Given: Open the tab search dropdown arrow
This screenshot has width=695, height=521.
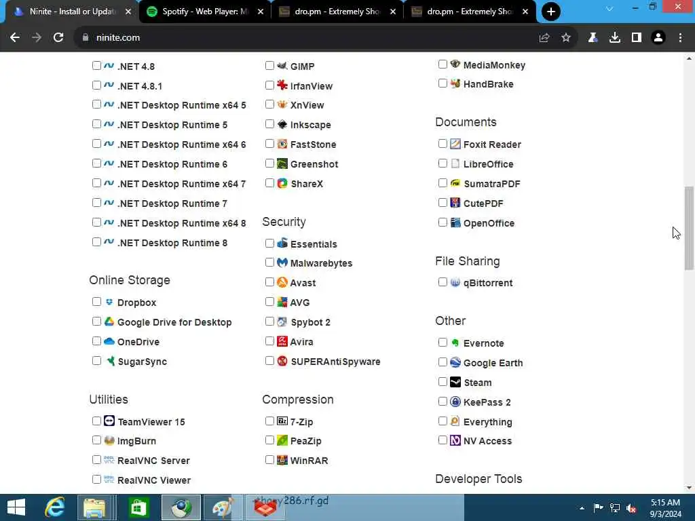Looking at the screenshot, I should pyautogui.click(x=610, y=8).
